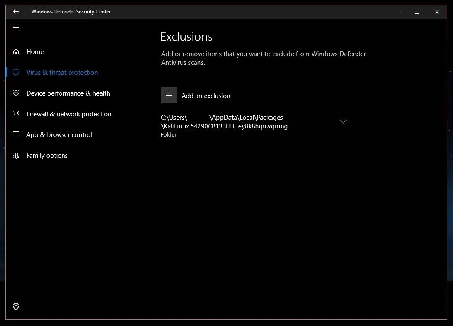453x326 pixels.
Task: Close the Windows Defender Security Center window
Action: (437, 12)
